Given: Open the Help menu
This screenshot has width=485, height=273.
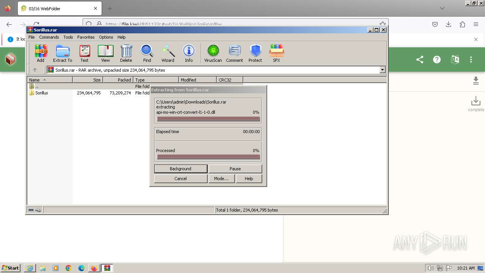Looking at the screenshot, I should click(122, 37).
